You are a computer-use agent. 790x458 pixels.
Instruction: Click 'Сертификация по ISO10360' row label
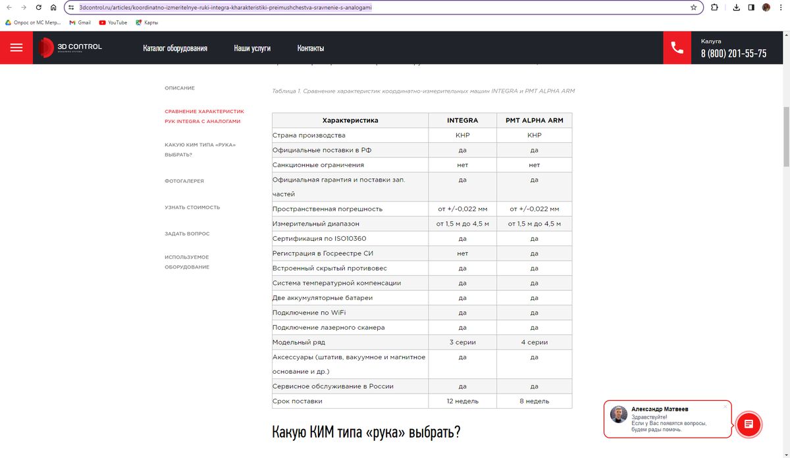tap(319, 238)
